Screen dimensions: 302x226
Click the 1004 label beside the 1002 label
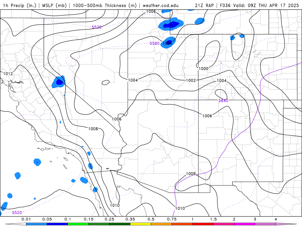tap(222, 81)
